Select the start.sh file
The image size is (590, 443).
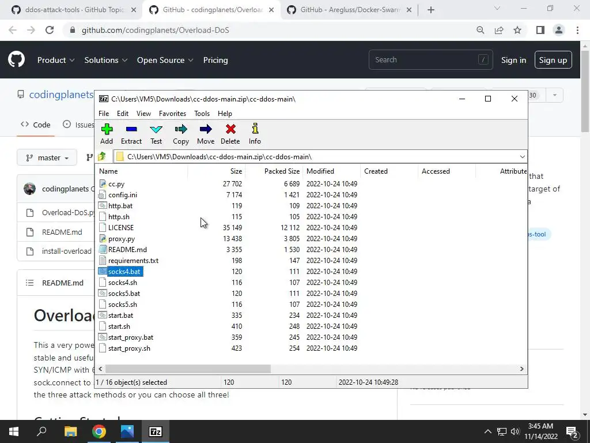(x=119, y=326)
